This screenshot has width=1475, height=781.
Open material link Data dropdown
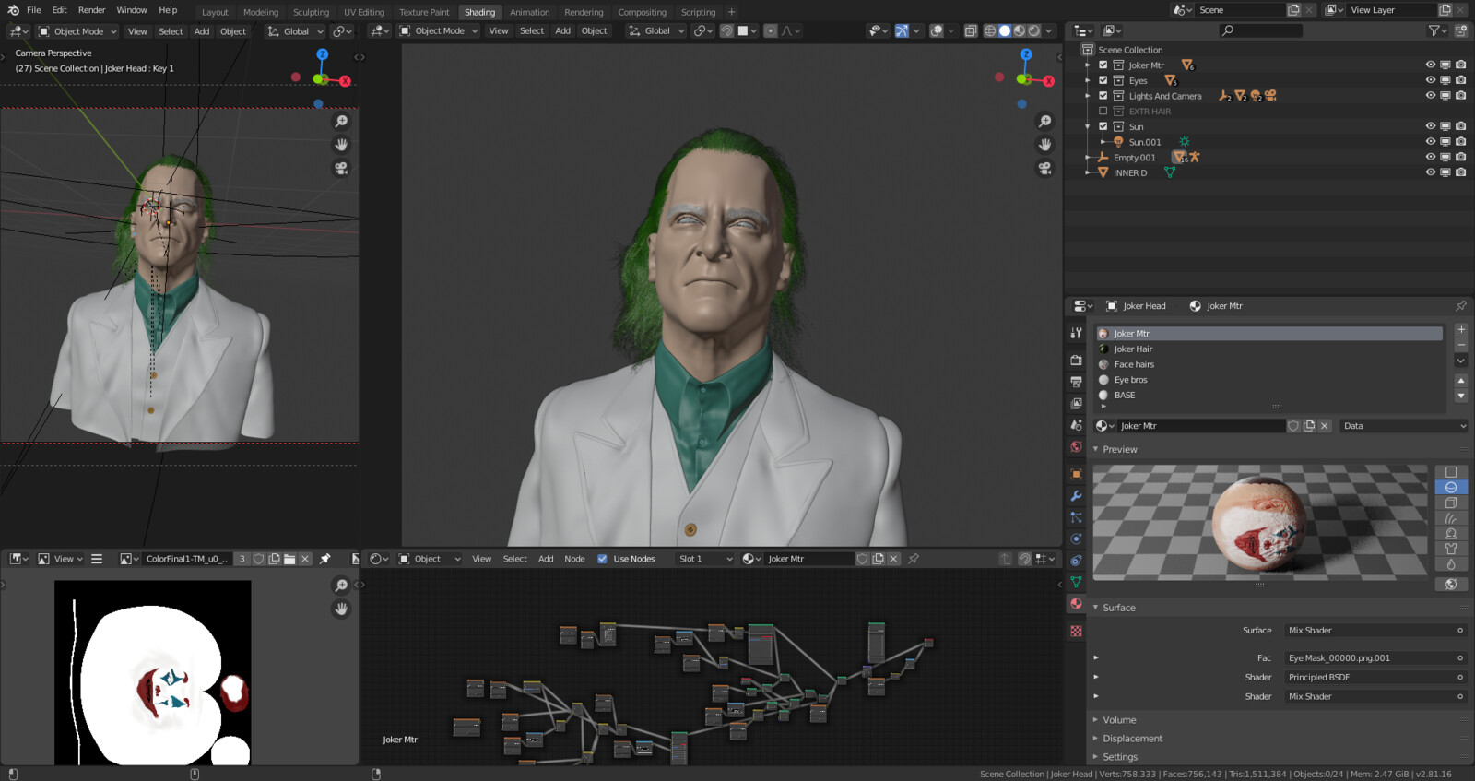[x=1404, y=426]
